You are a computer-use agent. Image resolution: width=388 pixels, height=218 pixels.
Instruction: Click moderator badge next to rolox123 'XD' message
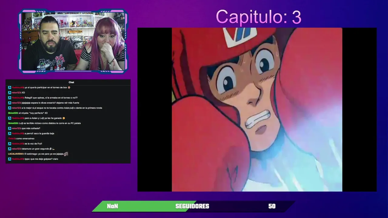[9, 93]
